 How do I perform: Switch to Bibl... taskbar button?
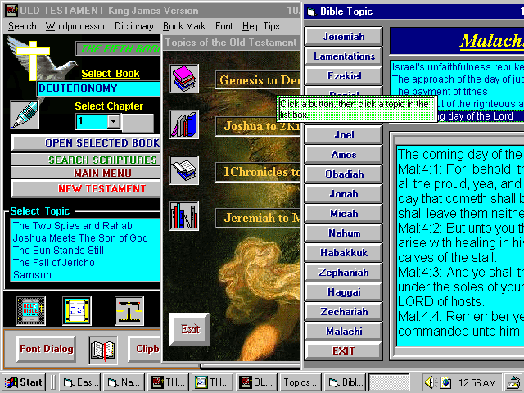pyautogui.click(x=346, y=382)
